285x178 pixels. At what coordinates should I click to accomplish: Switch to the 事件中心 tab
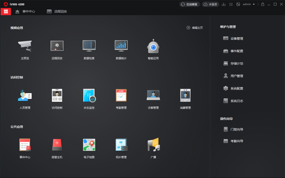tap(25, 12)
